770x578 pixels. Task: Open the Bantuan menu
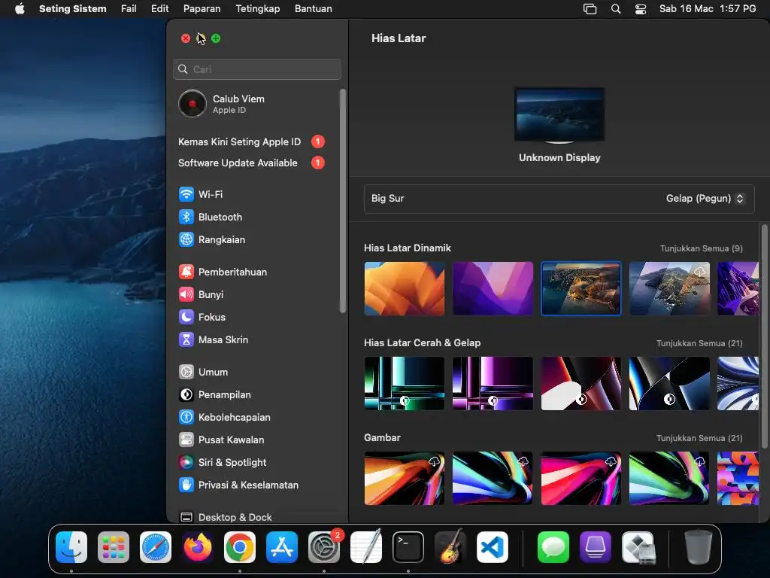pyautogui.click(x=314, y=9)
